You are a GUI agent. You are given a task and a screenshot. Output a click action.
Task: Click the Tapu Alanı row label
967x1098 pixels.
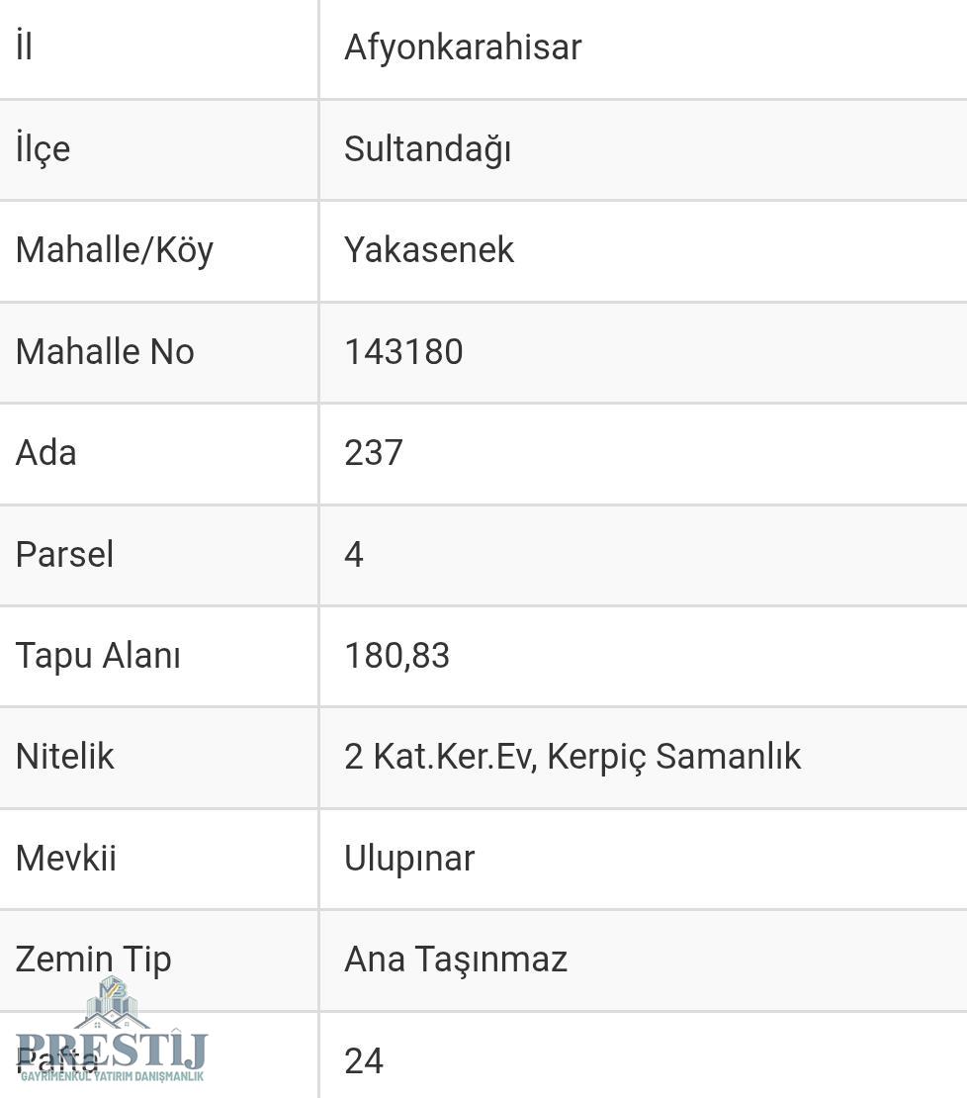tap(98, 656)
